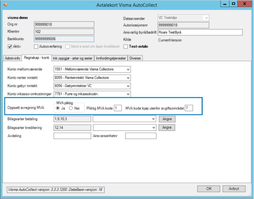Image resolution: width=254 pixels, height=199 pixels.
Task: Enable the Autooverføring checkbox
Action: [x=36, y=47]
